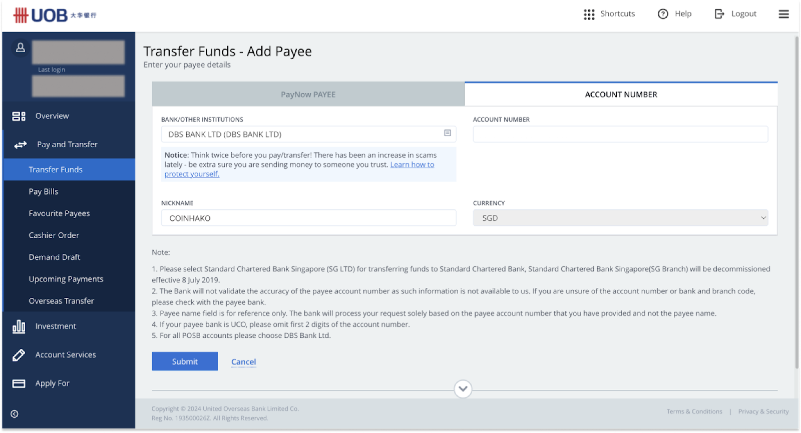The image size is (801, 433).
Task: Click the Pay and Transfer arrows icon
Action: pyautogui.click(x=21, y=145)
